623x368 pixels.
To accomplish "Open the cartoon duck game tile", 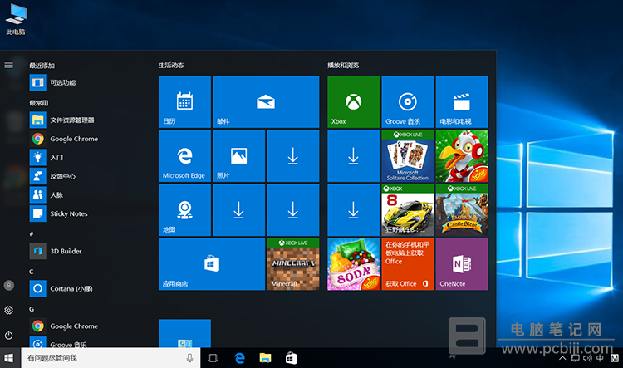I will pyautogui.click(x=462, y=156).
